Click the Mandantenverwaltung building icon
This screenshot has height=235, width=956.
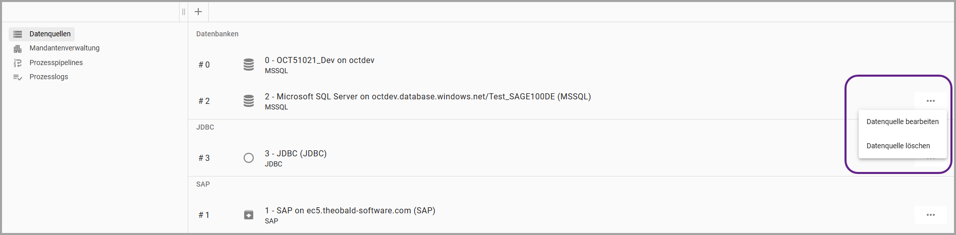click(x=18, y=48)
